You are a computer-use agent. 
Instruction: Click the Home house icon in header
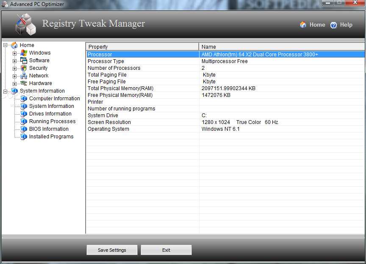click(x=303, y=25)
